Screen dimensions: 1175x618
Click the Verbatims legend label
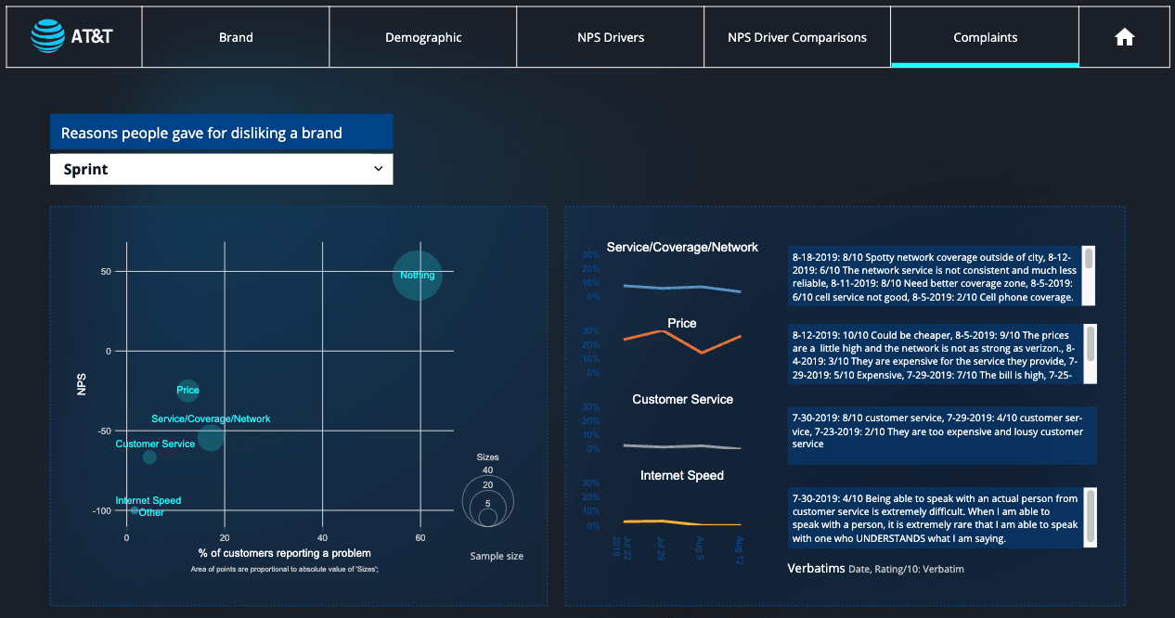click(x=816, y=568)
